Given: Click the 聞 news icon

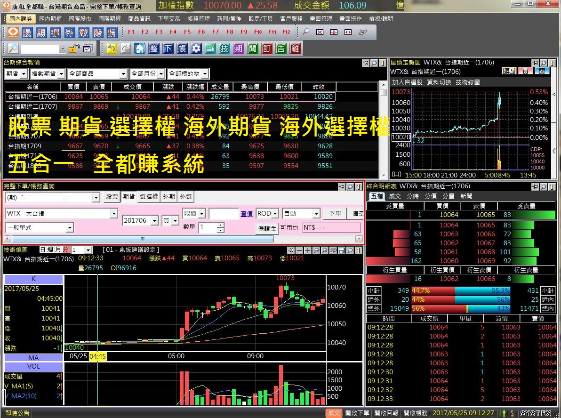Looking at the screenshot, I should [x=253, y=48].
